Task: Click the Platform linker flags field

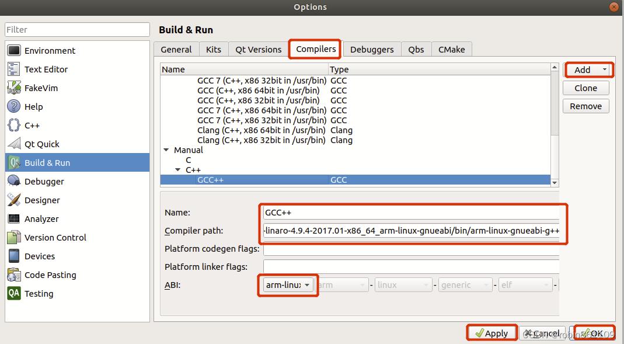Action: point(411,267)
